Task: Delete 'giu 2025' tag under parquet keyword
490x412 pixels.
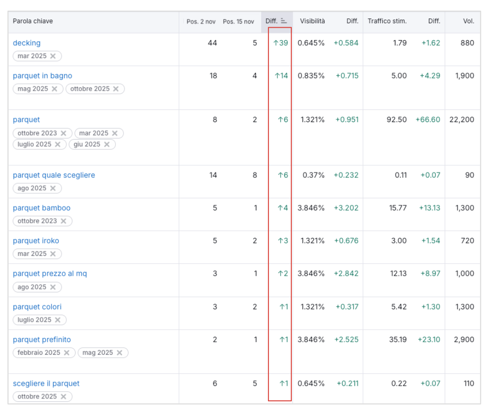Action: (107, 144)
